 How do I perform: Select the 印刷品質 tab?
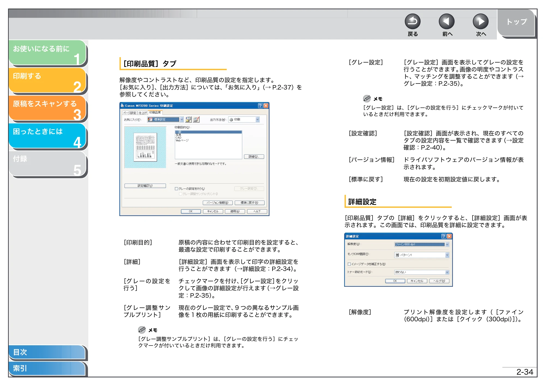(155, 112)
